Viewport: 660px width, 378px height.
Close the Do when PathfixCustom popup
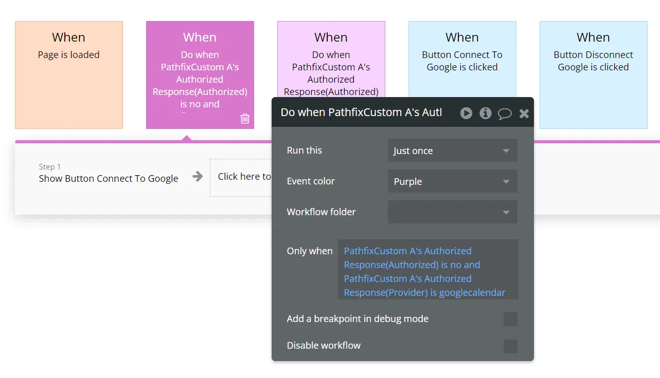(524, 114)
